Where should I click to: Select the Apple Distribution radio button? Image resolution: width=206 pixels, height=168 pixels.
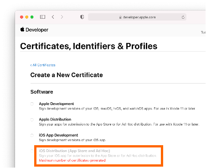(x=32, y=120)
